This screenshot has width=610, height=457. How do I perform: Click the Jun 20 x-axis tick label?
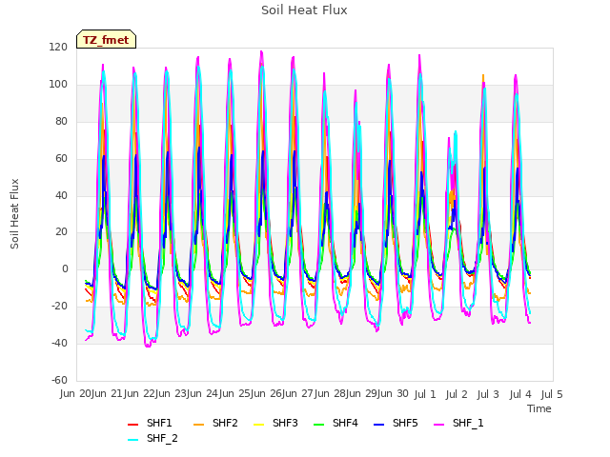tap(76, 394)
